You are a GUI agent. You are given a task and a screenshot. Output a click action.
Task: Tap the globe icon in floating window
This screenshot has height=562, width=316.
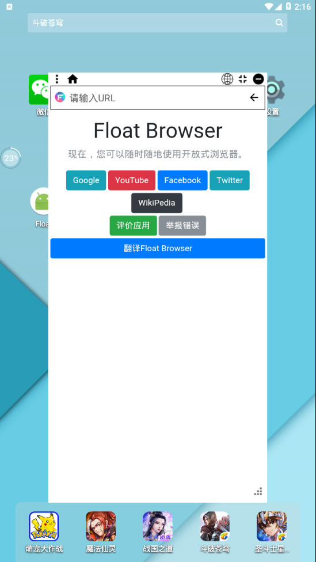[x=227, y=79]
